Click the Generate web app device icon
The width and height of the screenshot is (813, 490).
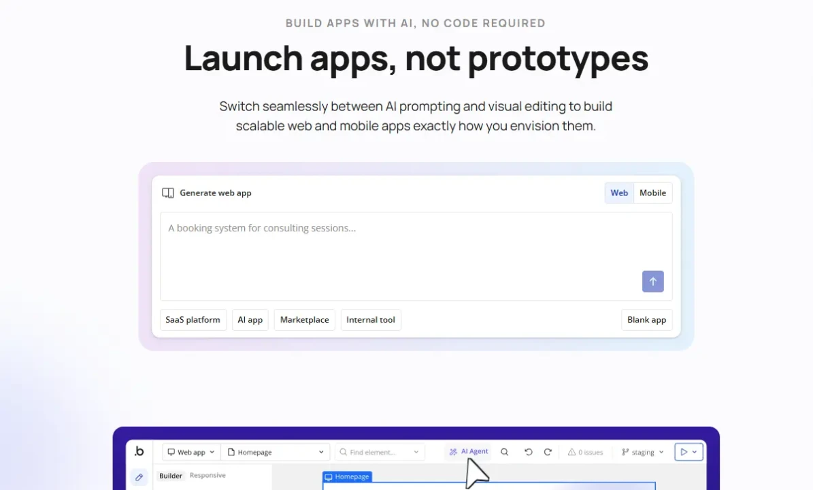click(168, 193)
